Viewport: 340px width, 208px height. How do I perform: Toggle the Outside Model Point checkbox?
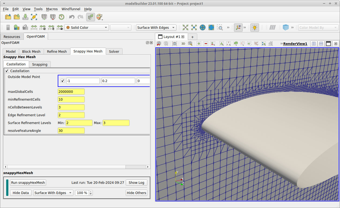point(62,81)
